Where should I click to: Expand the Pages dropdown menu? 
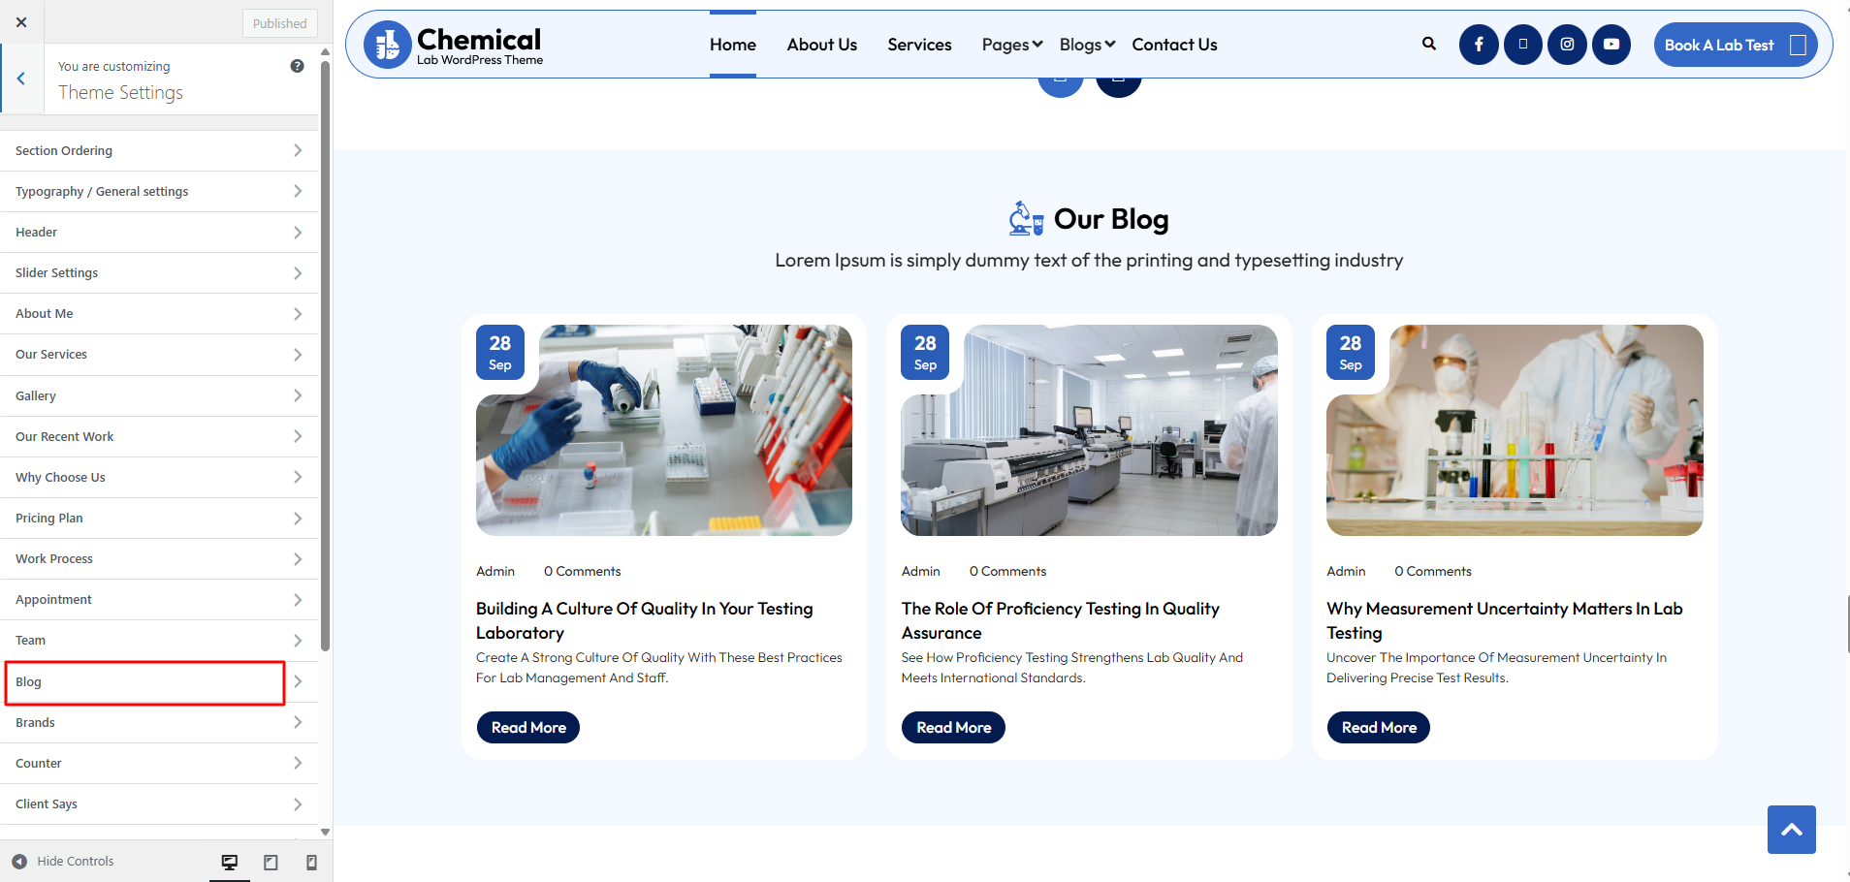pos(1011,45)
